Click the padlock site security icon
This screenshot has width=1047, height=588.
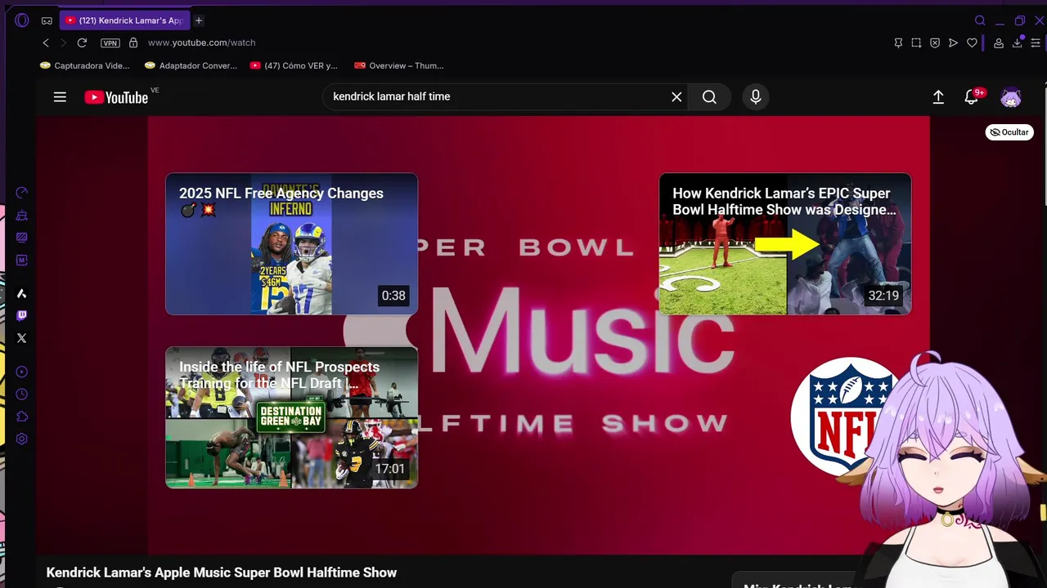(133, 42)
